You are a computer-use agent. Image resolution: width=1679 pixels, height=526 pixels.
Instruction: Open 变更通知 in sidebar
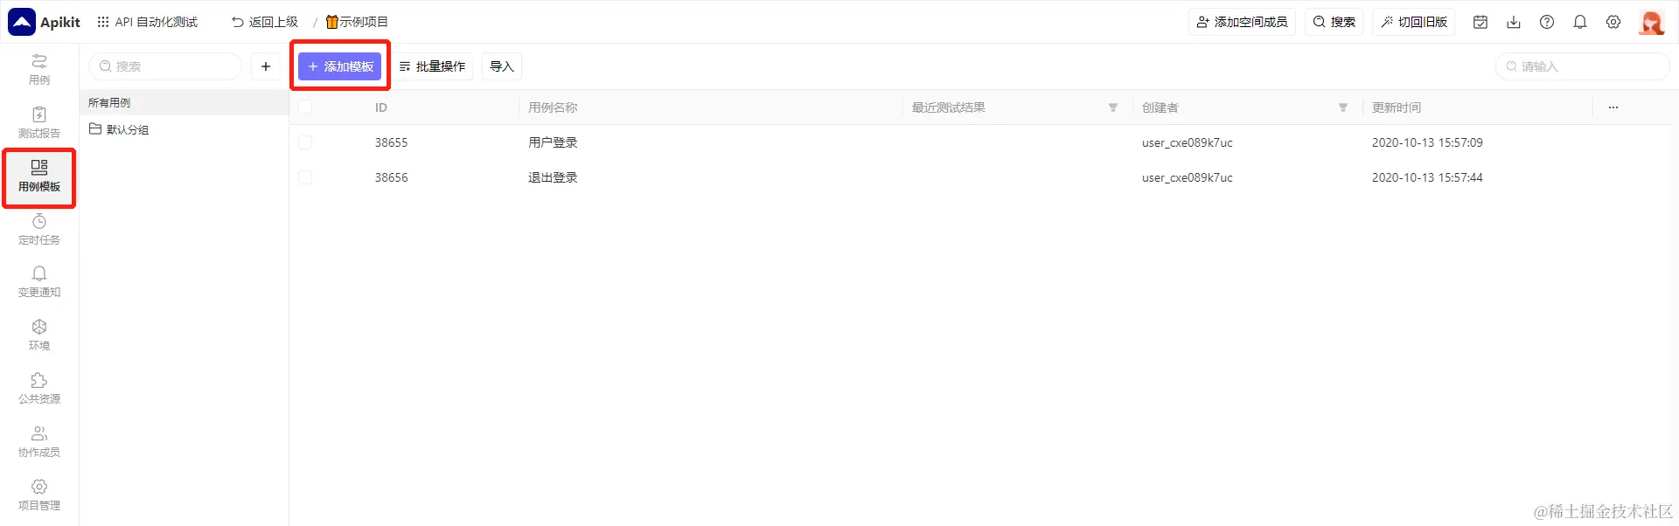click(x=39, y=282)
